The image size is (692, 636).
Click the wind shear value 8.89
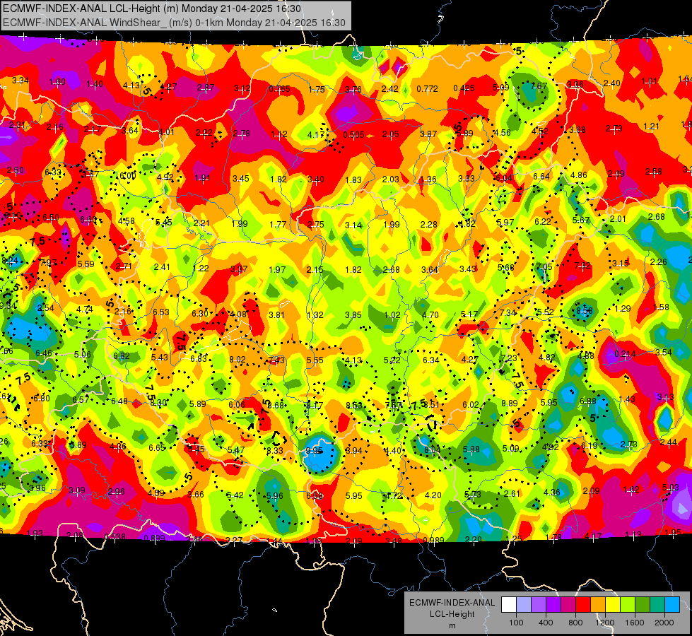click(510, 404)
